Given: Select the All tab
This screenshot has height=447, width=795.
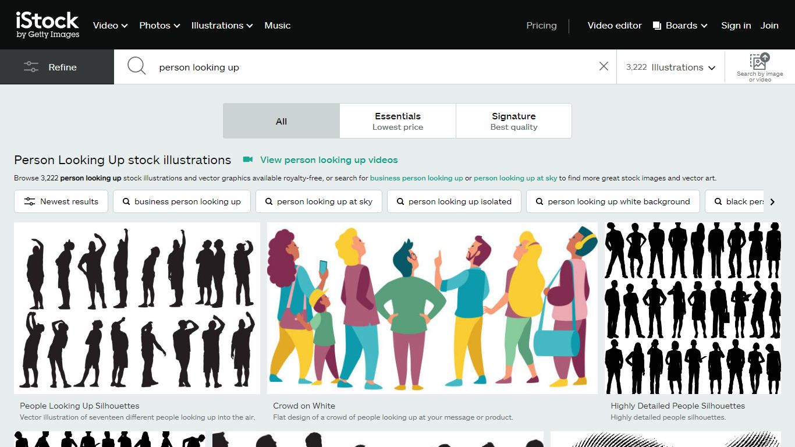Looking at the screenshot, I should coord(281,121).
